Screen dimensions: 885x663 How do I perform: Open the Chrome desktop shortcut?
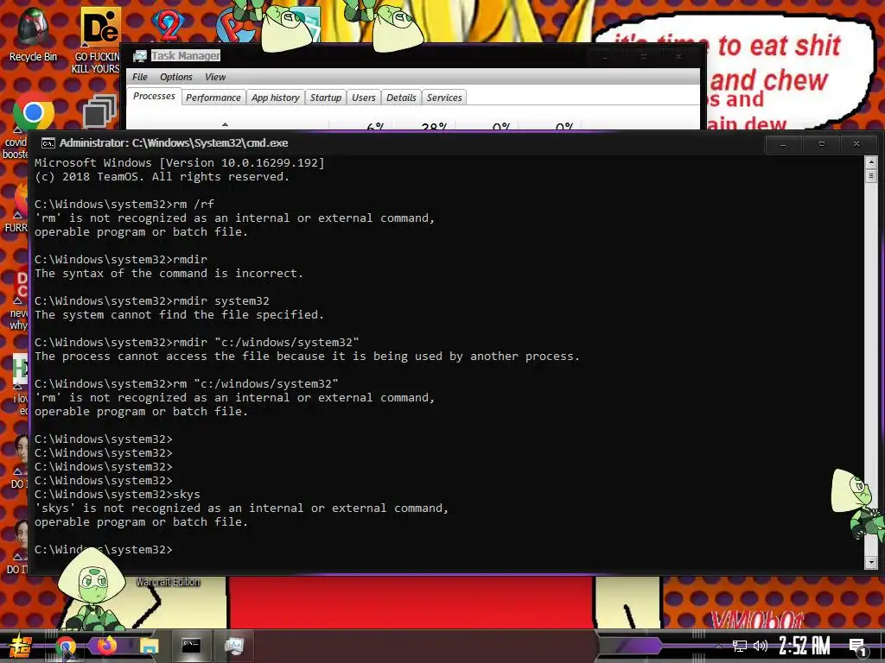[x=33, y=111]
